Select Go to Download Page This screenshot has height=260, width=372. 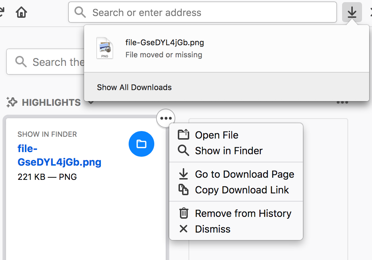(x=236, y=174)
